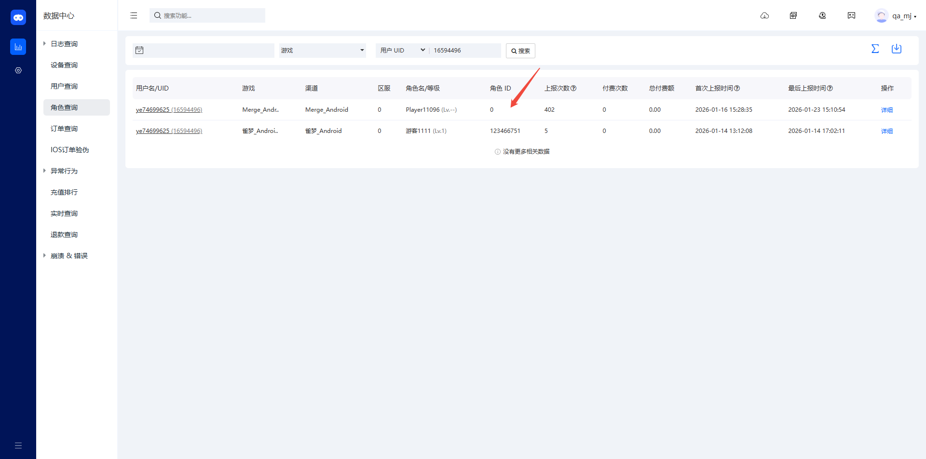This screenshot has width=926, height=459.
Task: Open 充值排行 menu item
Action: [64, 192]
